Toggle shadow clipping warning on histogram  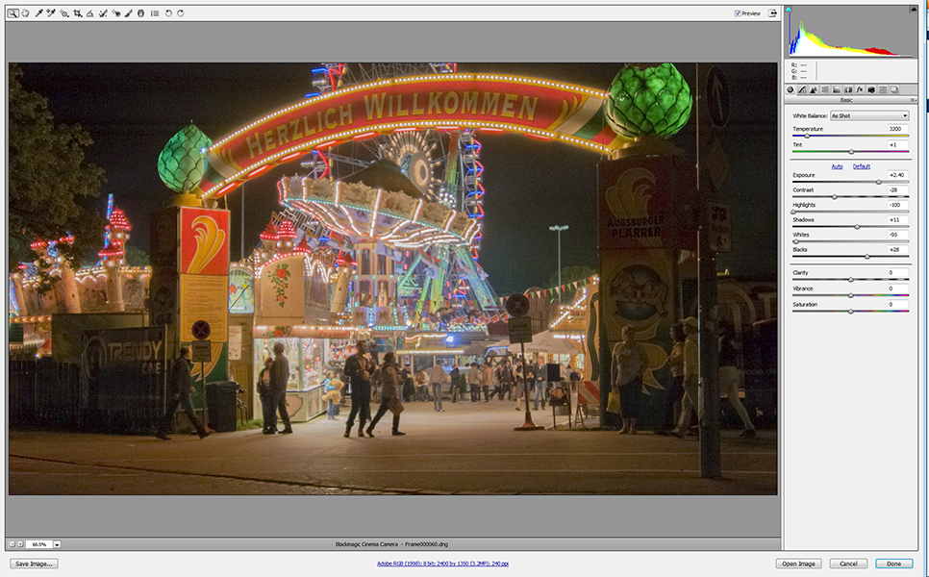789,10
